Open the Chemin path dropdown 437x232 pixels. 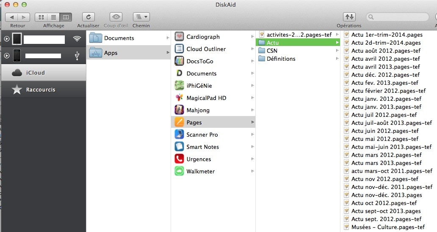141,17
